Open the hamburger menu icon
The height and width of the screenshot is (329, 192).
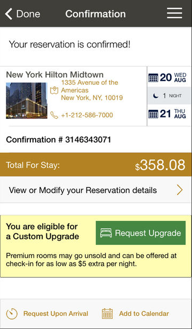tap(174, 13)
